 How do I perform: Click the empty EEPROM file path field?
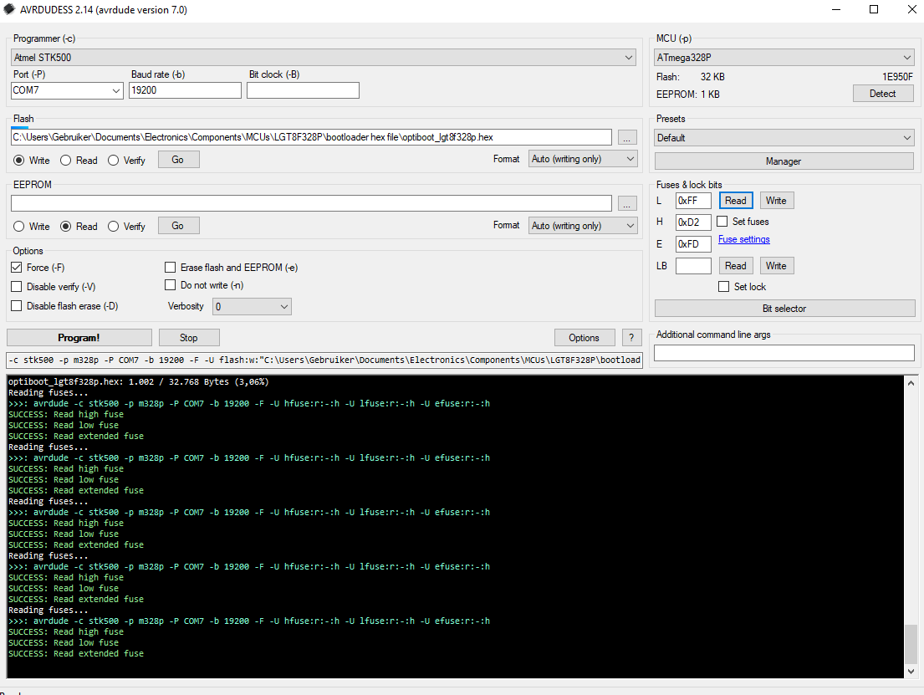[311, 203]
